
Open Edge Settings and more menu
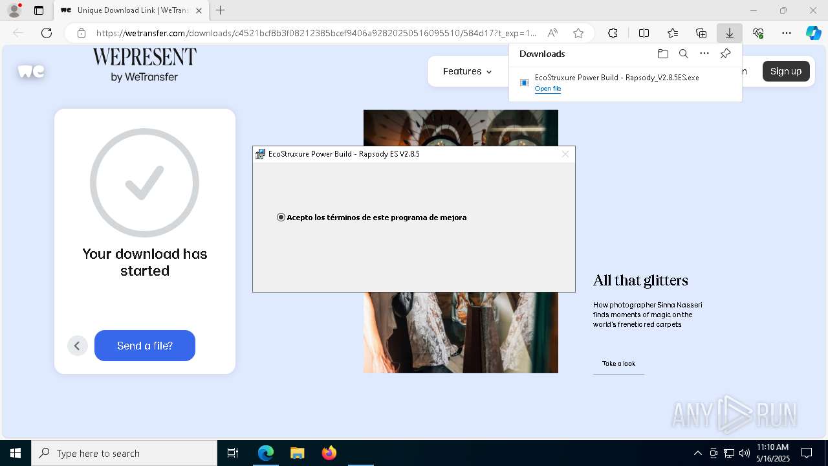tap(787, 33)
